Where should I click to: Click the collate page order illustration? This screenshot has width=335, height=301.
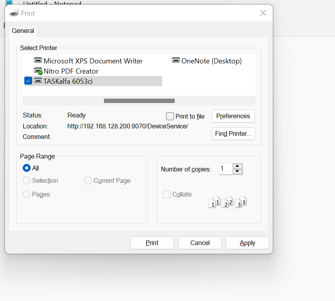[x=227, y=202]
